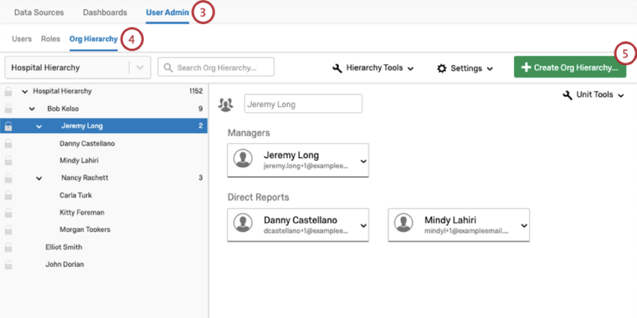Screen dimensions: 637x318
Task: Click Mindy Lahiri's avatar icon
Action: (x=405, y=223)
